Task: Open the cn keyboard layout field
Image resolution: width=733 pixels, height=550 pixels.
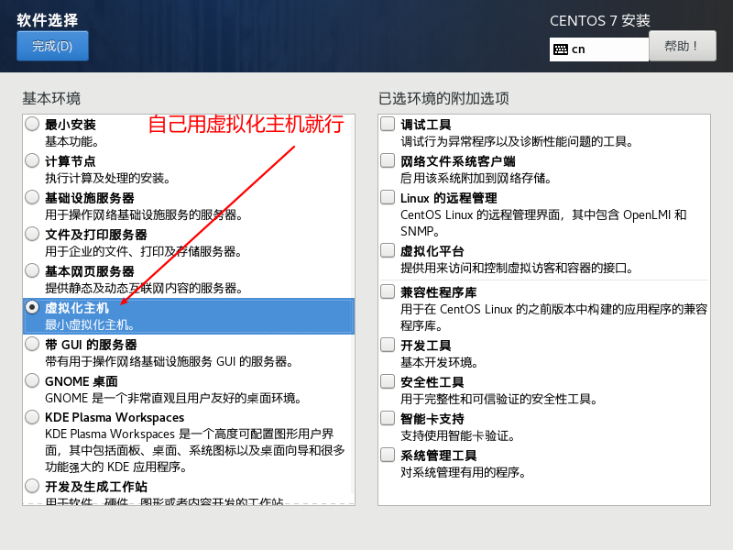Action: pyautogui.click(x=599, y=49)
